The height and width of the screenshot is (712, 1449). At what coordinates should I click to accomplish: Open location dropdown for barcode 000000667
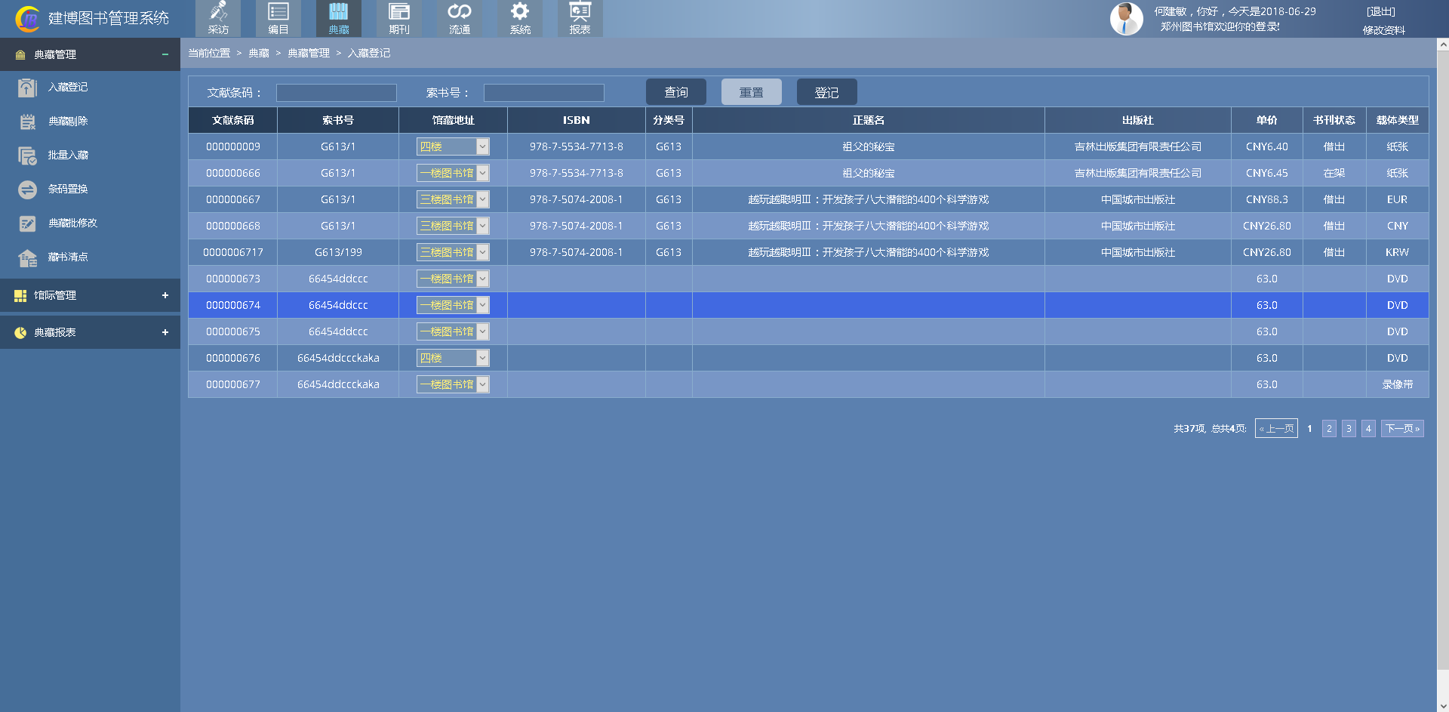pyautogui.click(x=482, y=199)
